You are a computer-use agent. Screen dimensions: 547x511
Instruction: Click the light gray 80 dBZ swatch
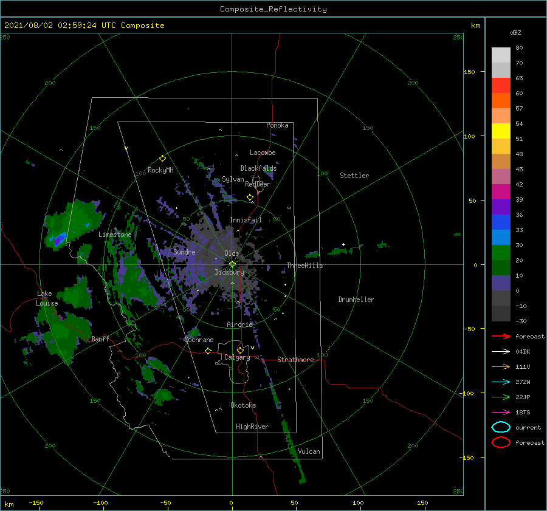pyautogui.click(x=501, y=55)
